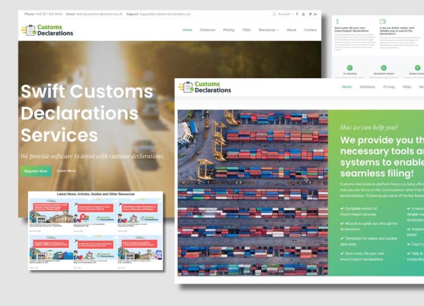The image size is (424, 306).
Task: Click the green window icon above 'A secure, faster'
Action: coord(382,21)
